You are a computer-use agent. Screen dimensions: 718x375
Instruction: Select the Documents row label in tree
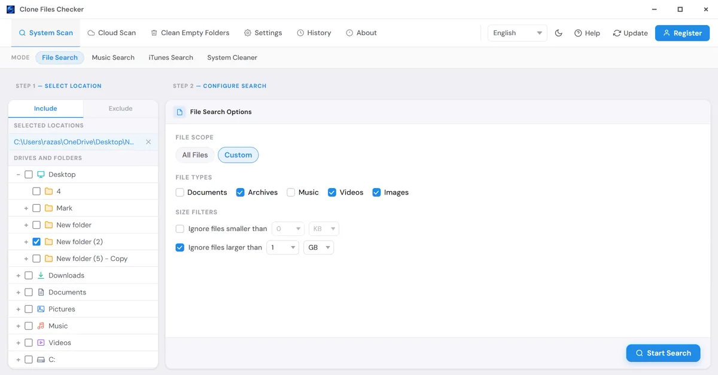67,292
